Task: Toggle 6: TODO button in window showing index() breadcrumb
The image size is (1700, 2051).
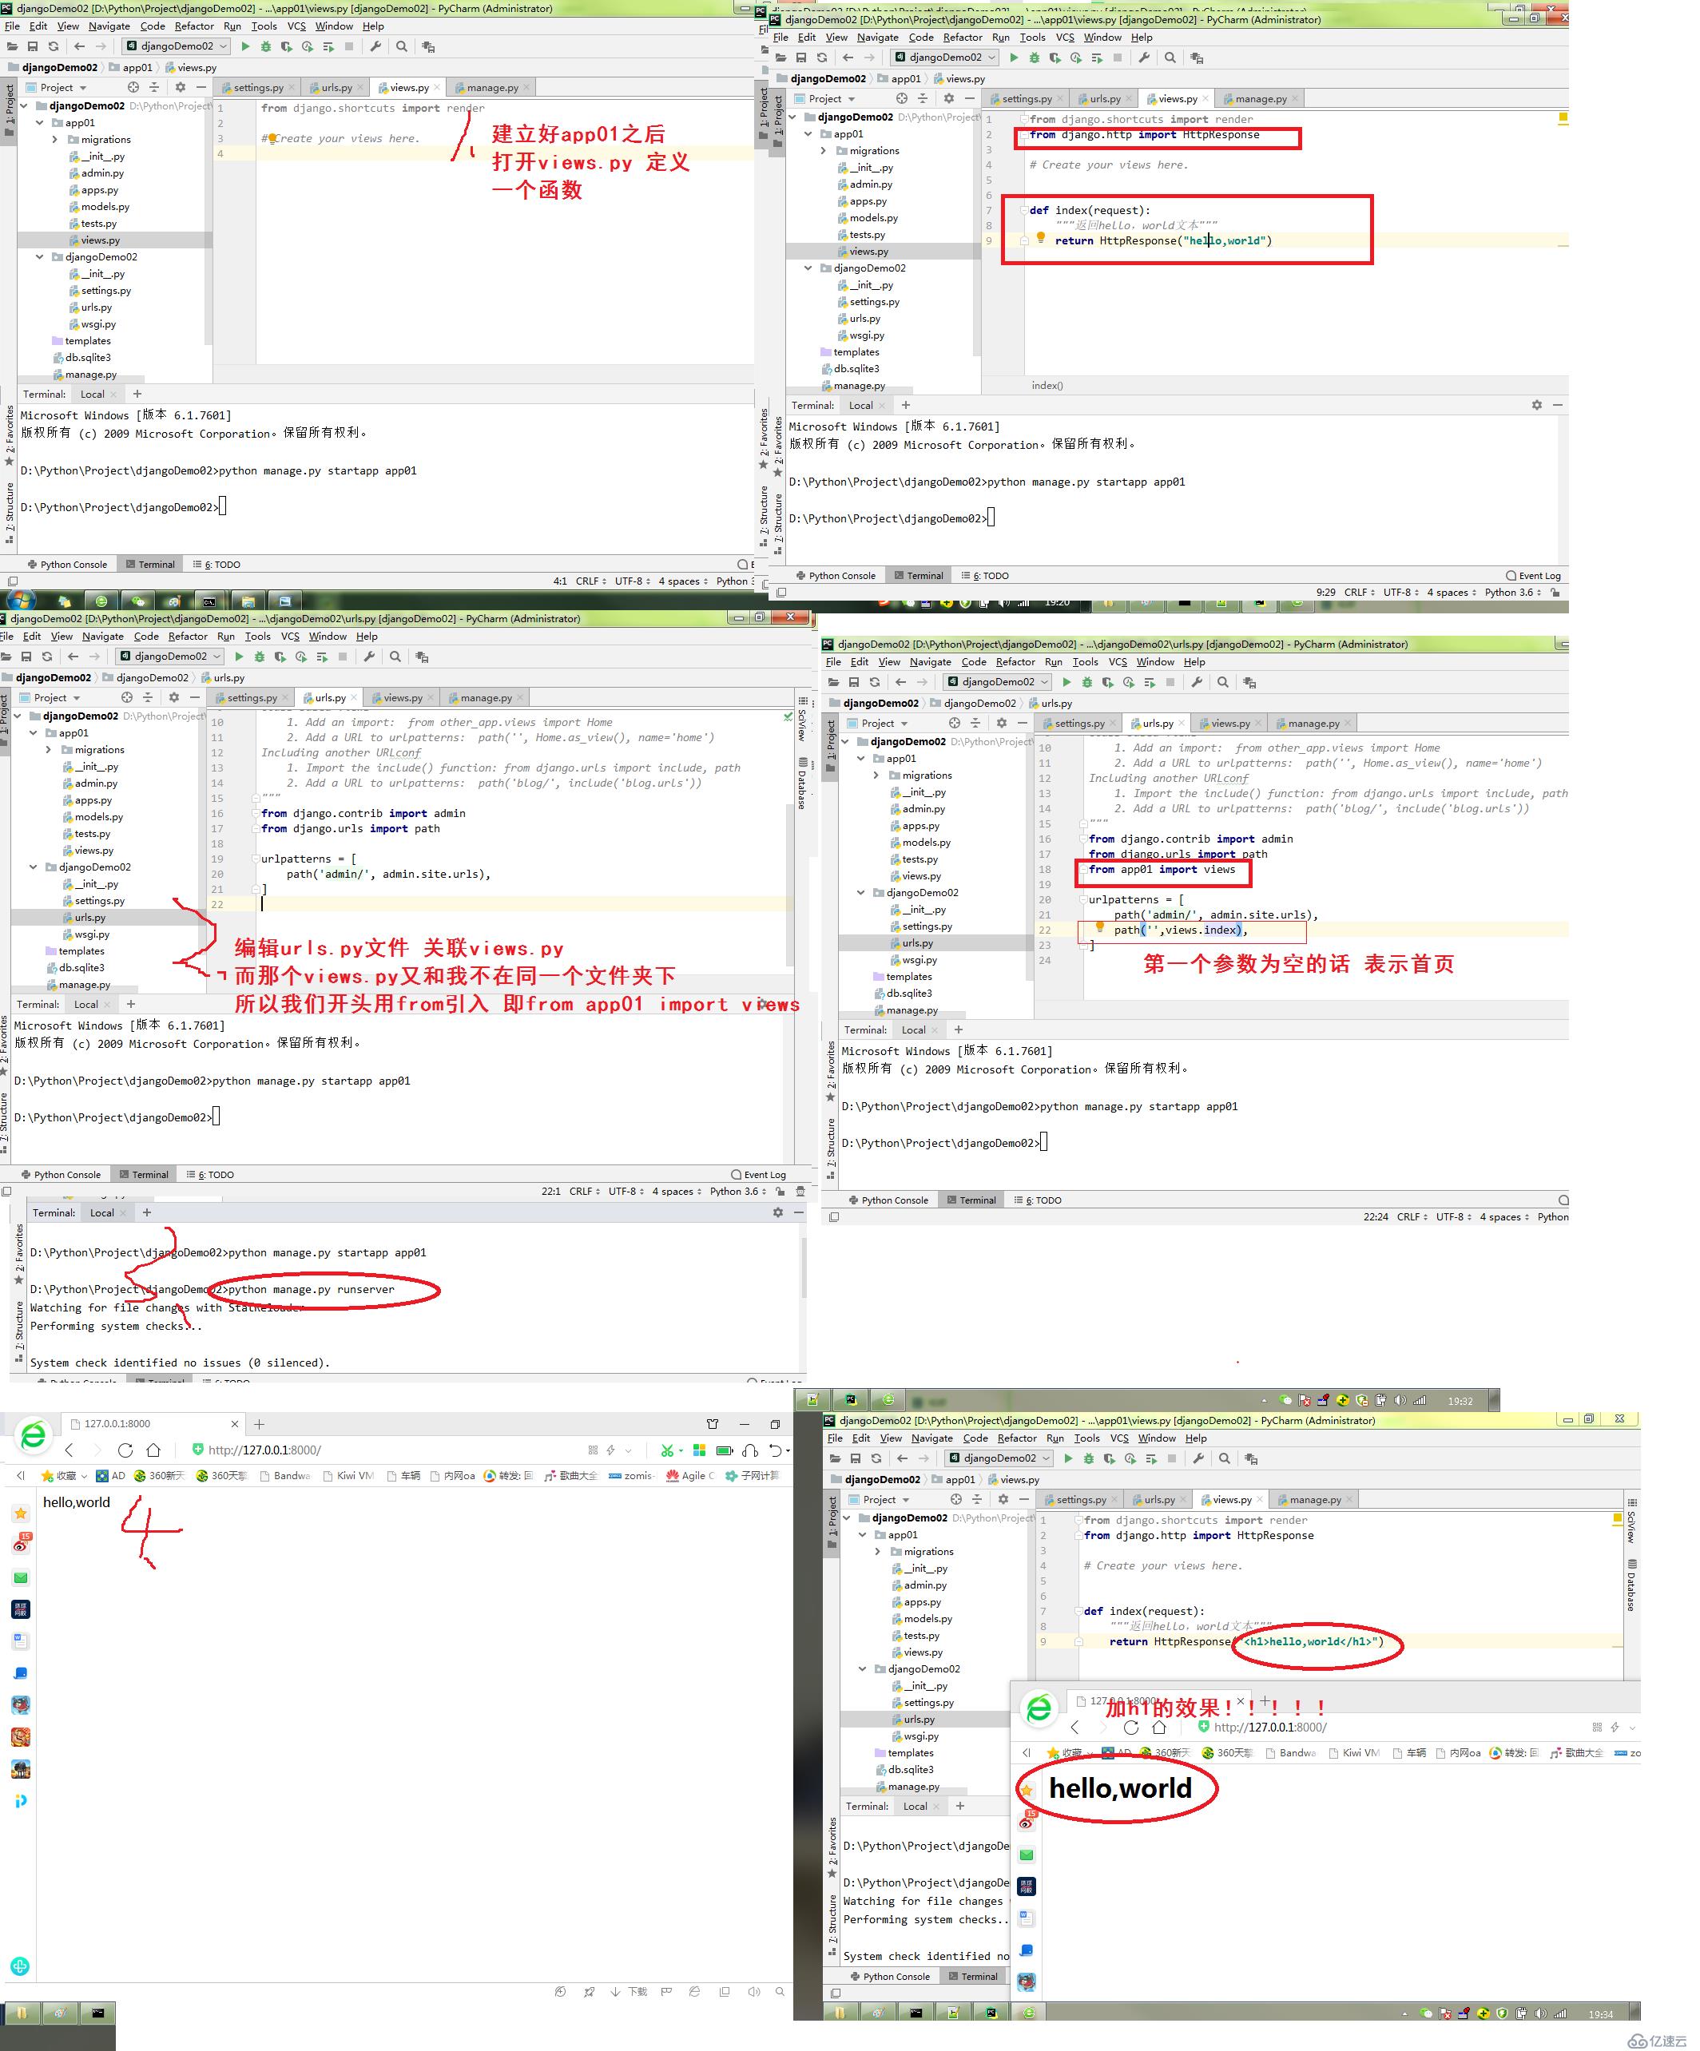Action: [x=986, y=575]
